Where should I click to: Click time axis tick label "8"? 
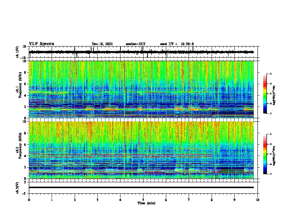click(212, 200)
